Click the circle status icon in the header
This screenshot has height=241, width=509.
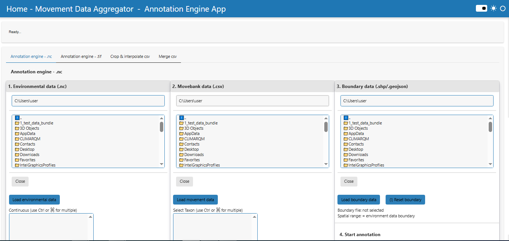tap(503, 8)
